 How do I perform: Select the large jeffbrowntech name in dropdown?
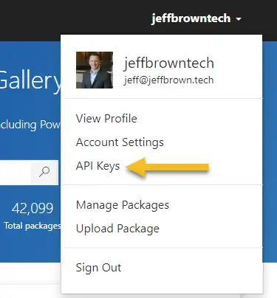[168, 63]
